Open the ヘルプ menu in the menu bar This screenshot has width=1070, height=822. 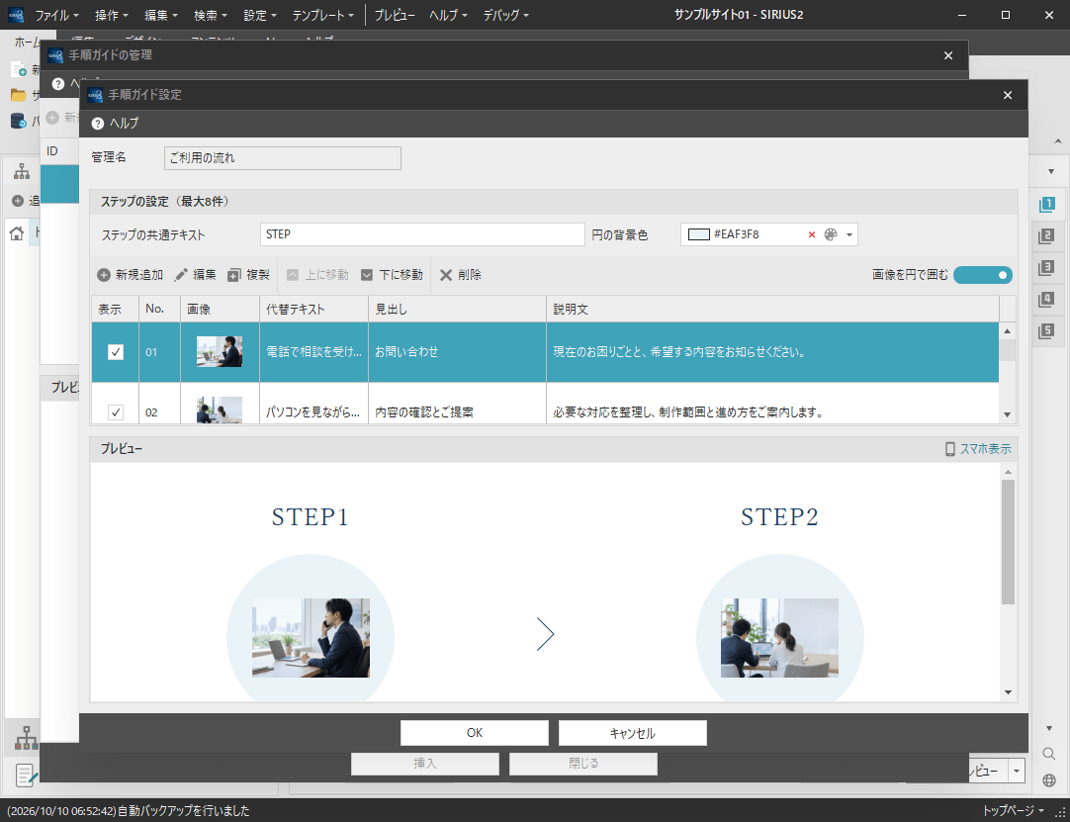[448, 15]
